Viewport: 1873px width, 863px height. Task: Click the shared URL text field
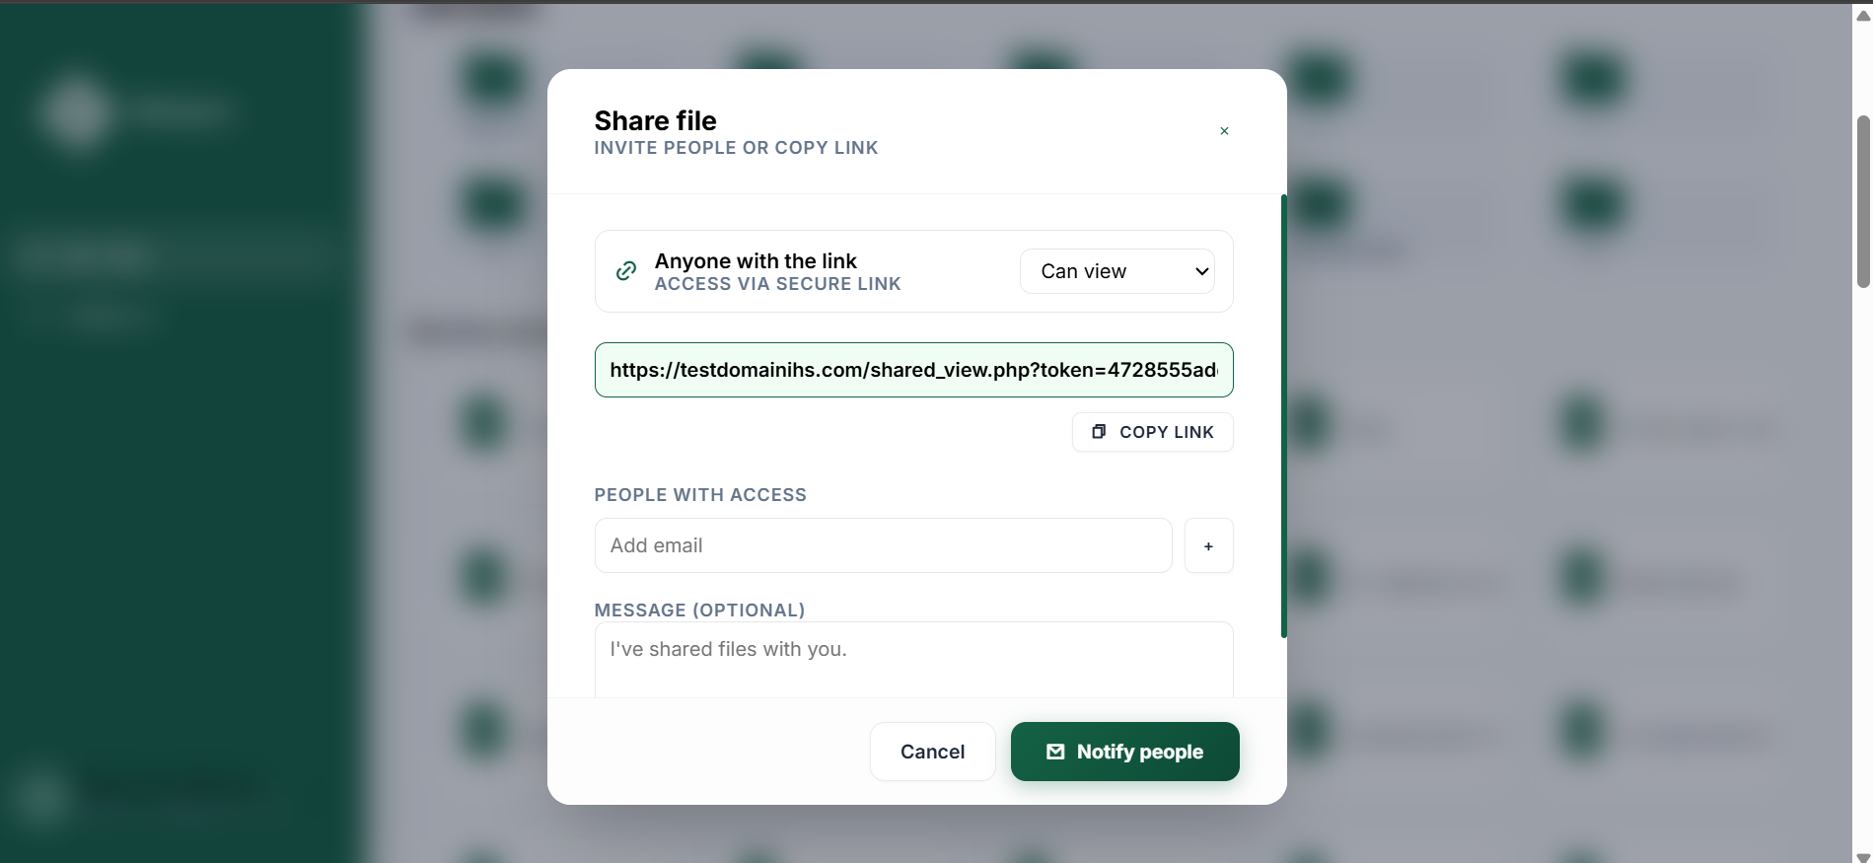coord(913,370)
